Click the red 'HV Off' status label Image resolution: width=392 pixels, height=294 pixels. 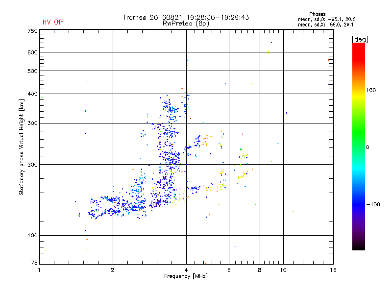tap(53, 22)
